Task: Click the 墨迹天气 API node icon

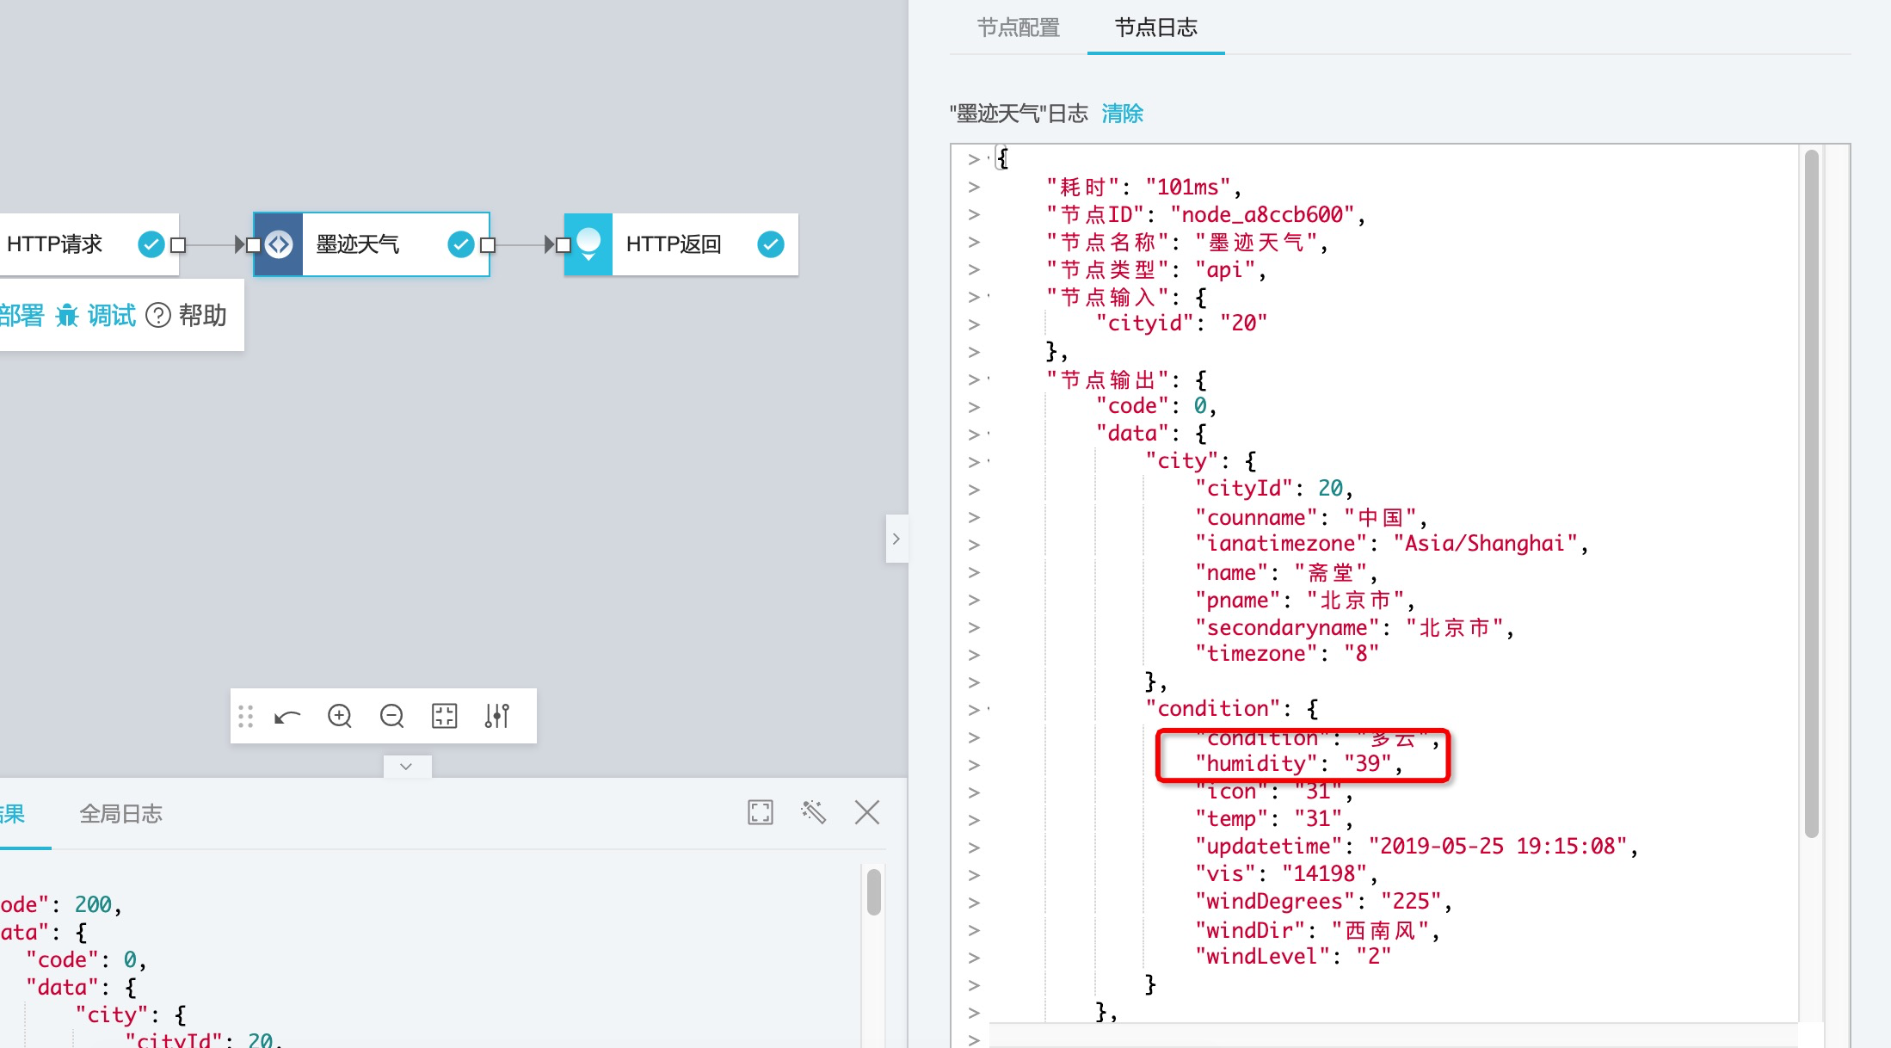Action: (x=279, y=244)
